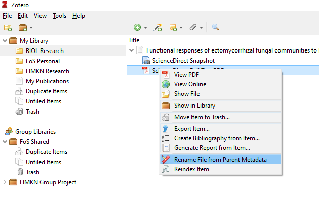Click the New Library toolbar icon

tap(23, 28)
